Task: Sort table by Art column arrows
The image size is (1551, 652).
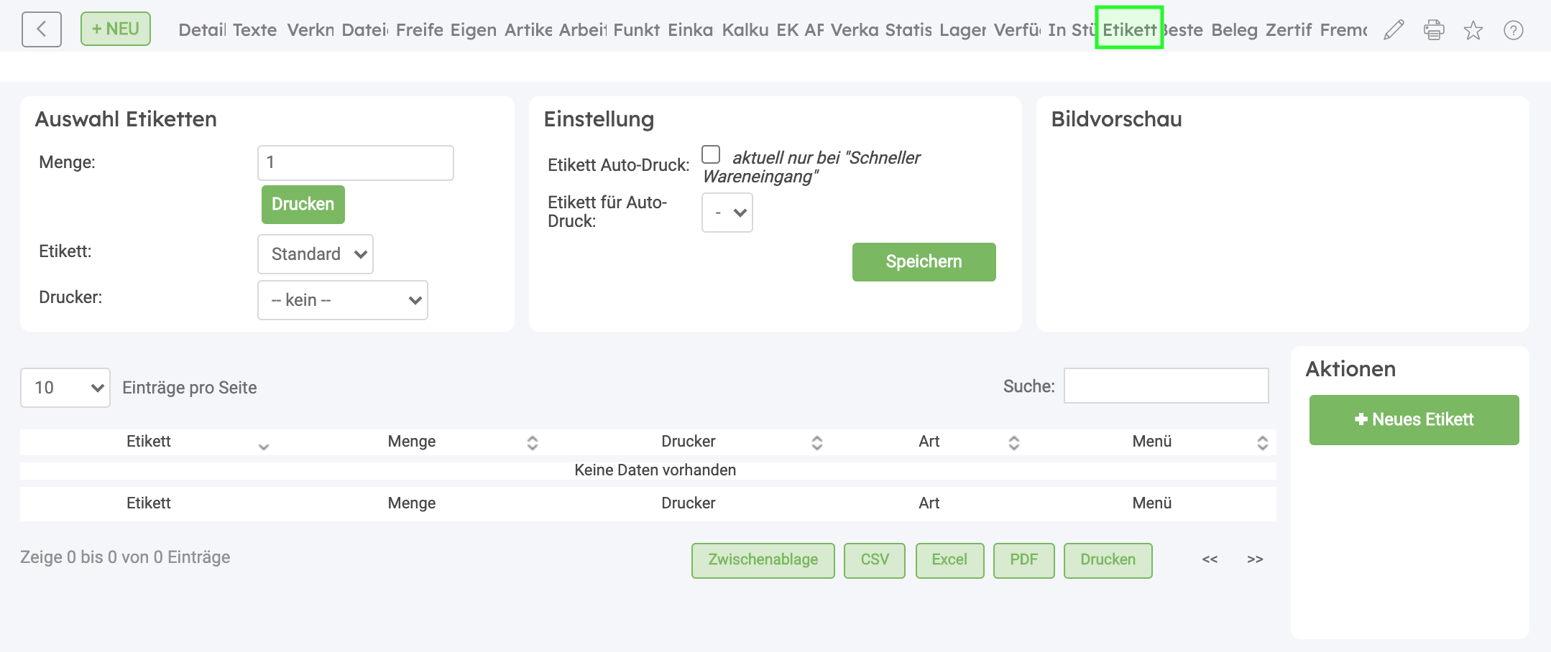Action: pos(1014,442)
